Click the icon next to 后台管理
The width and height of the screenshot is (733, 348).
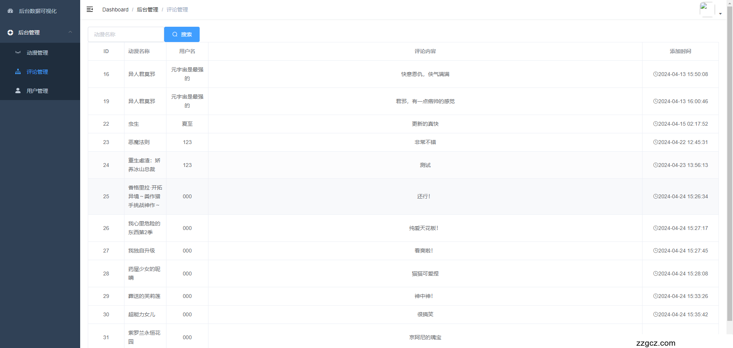point(10,32)
